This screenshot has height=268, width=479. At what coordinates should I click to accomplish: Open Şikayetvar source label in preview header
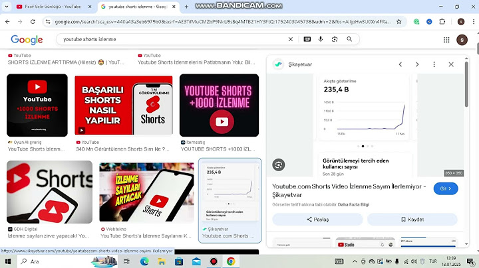click(300, 64)
